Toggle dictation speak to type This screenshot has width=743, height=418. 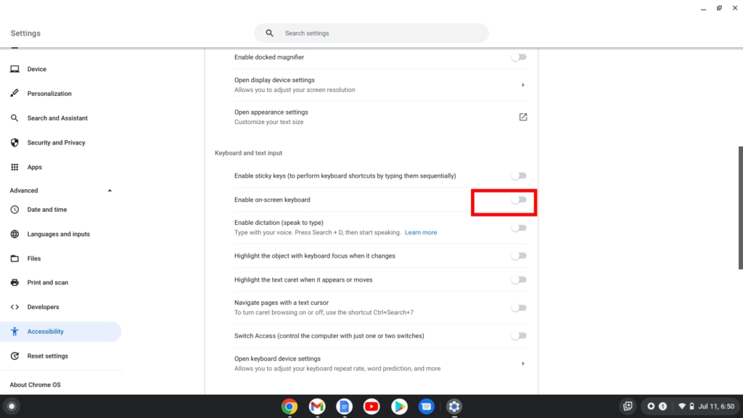click(x=518, y=228)
